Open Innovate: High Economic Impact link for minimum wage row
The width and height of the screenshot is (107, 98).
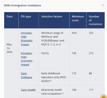(27, 39)
